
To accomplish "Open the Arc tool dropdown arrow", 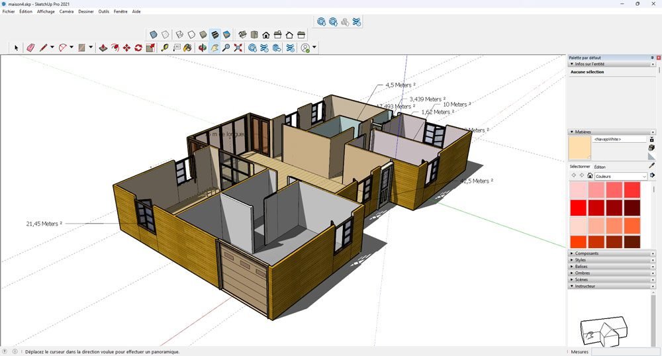I will (x=71, y=47).
